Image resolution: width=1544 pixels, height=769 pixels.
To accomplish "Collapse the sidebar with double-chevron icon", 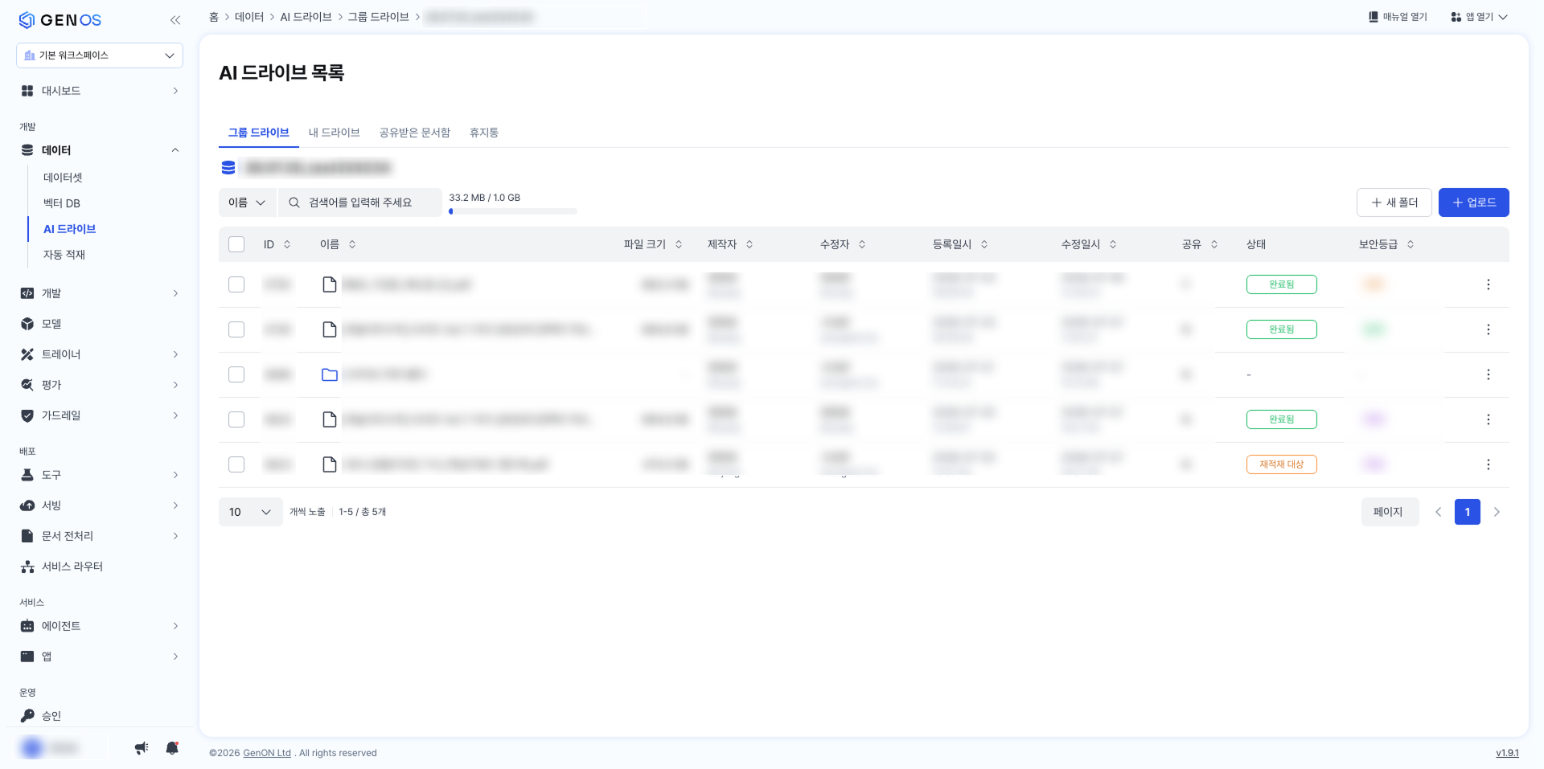I will (175, 20).
